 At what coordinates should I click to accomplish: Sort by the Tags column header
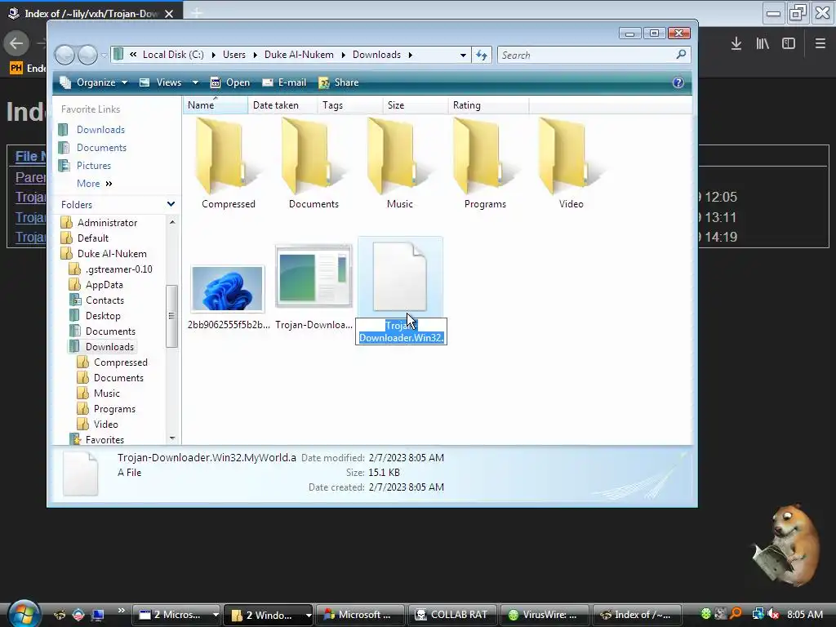pyautogui.click(x=349, y=105)
